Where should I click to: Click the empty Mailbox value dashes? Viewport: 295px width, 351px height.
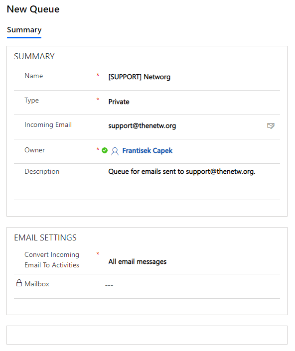(x=109, y=285)
